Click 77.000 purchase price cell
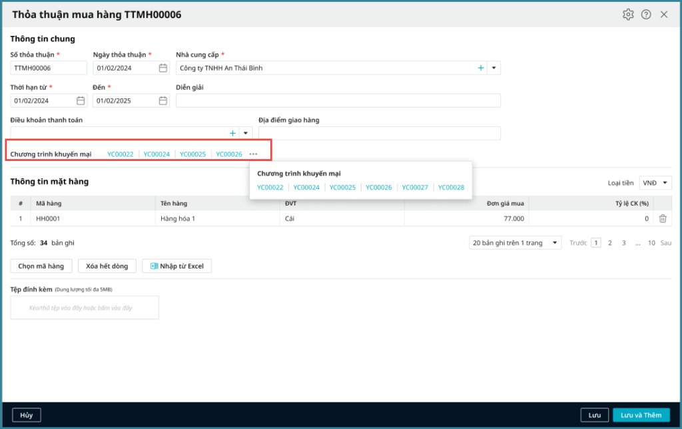The width and height of the screenshot is (682, 429). click(466, 218)
